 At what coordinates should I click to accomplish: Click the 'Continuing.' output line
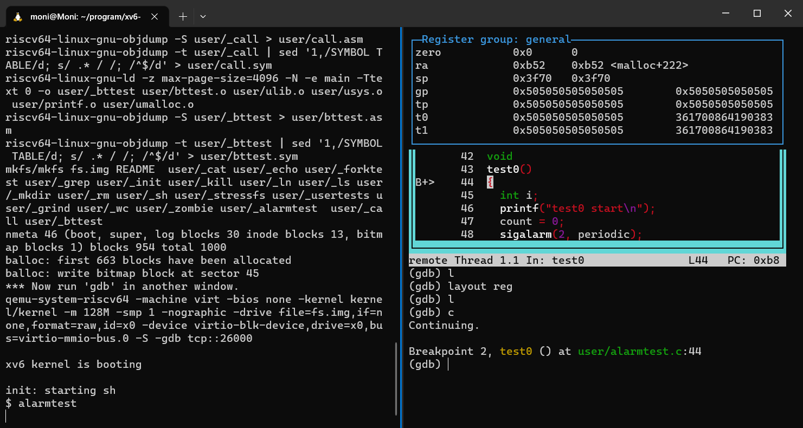444,326
